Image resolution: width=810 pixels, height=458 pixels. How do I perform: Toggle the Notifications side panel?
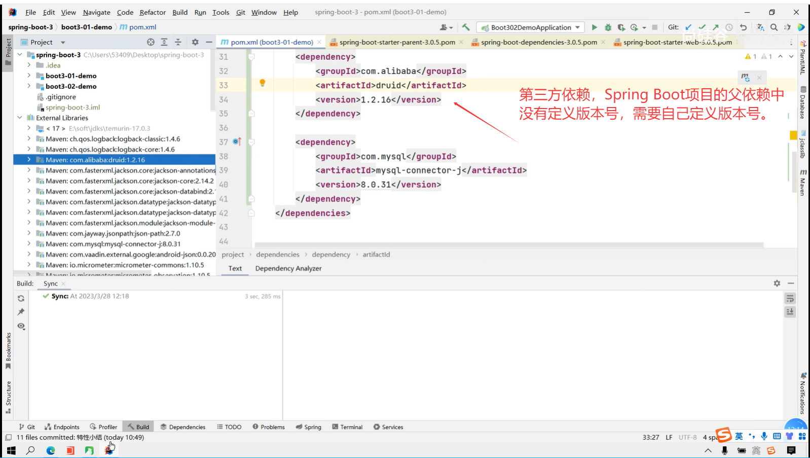tap(803, 394)
